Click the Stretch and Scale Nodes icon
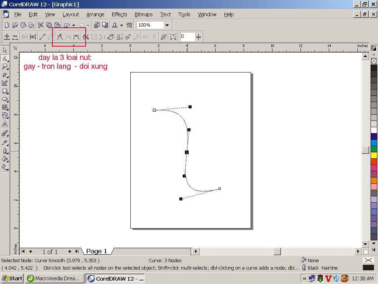Image resolution: width=378 pixels, height=284 pixels. pyautogui.click(x=120, y=37)
